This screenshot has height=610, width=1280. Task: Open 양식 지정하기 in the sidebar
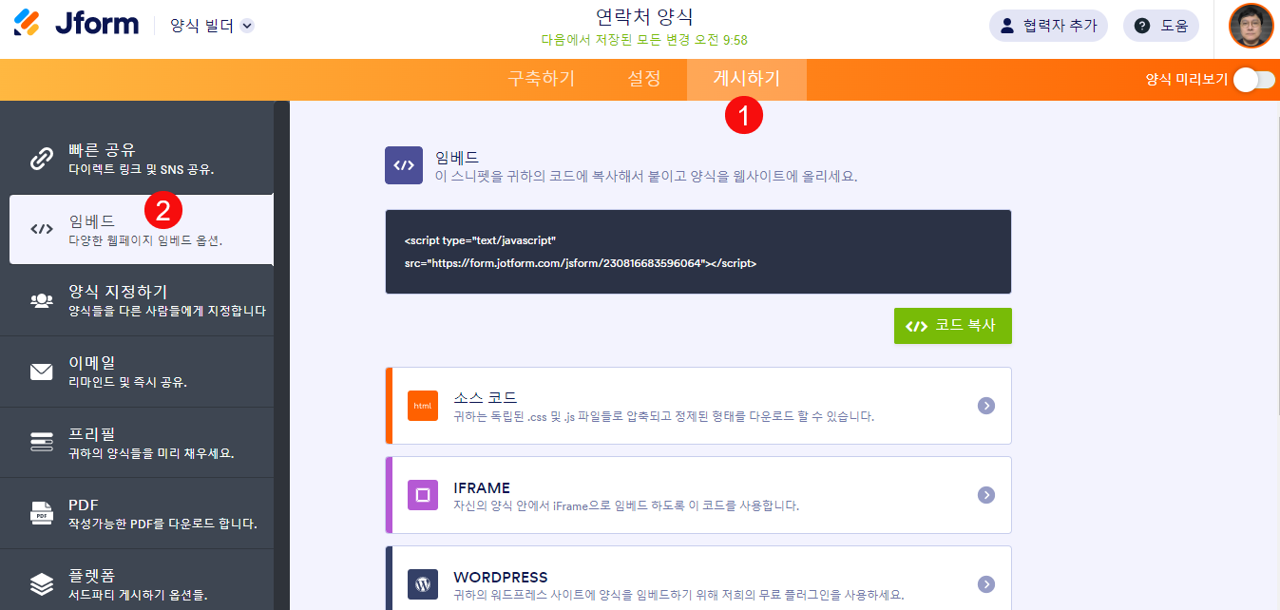[137, 300]
